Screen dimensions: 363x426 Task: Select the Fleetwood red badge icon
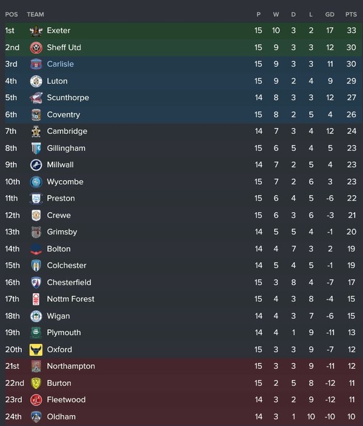[36, 400]
